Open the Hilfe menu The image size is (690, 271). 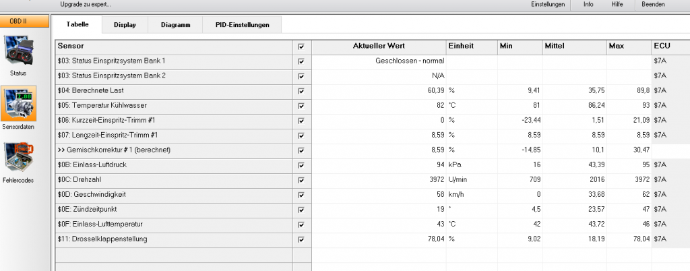617,5
